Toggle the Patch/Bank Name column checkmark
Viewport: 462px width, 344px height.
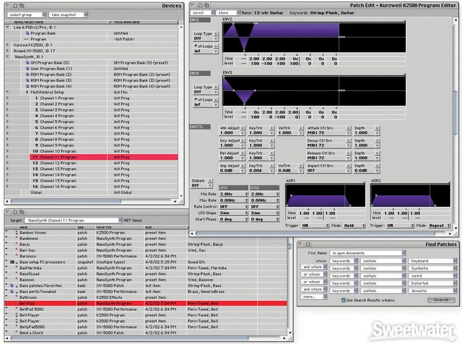click(111, 21)
